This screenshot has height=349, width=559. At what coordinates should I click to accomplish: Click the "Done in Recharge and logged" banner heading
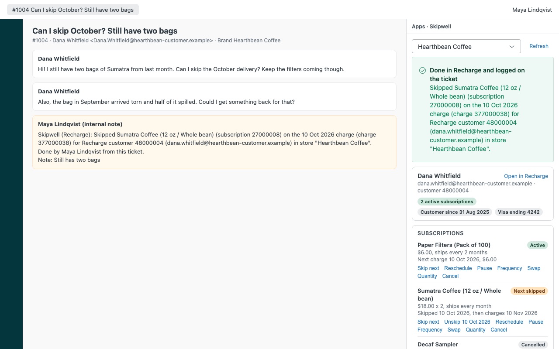click(477, 75)
